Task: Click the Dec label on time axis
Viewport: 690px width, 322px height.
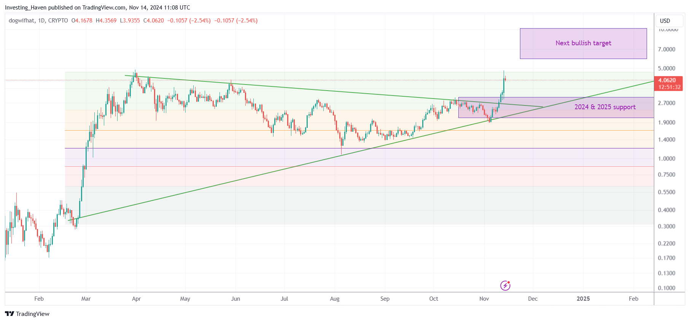Action: pos(533,299)
